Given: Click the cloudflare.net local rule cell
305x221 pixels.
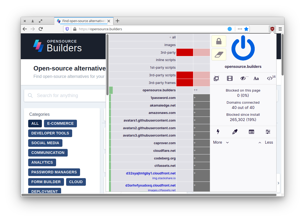Looking at the screenshot, I should (x=201, y=151).
